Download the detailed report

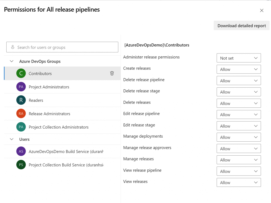pos(241,26)
